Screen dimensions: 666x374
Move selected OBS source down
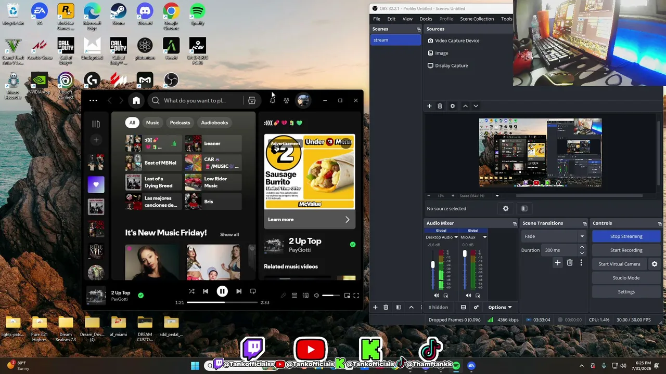click(476, 106)
